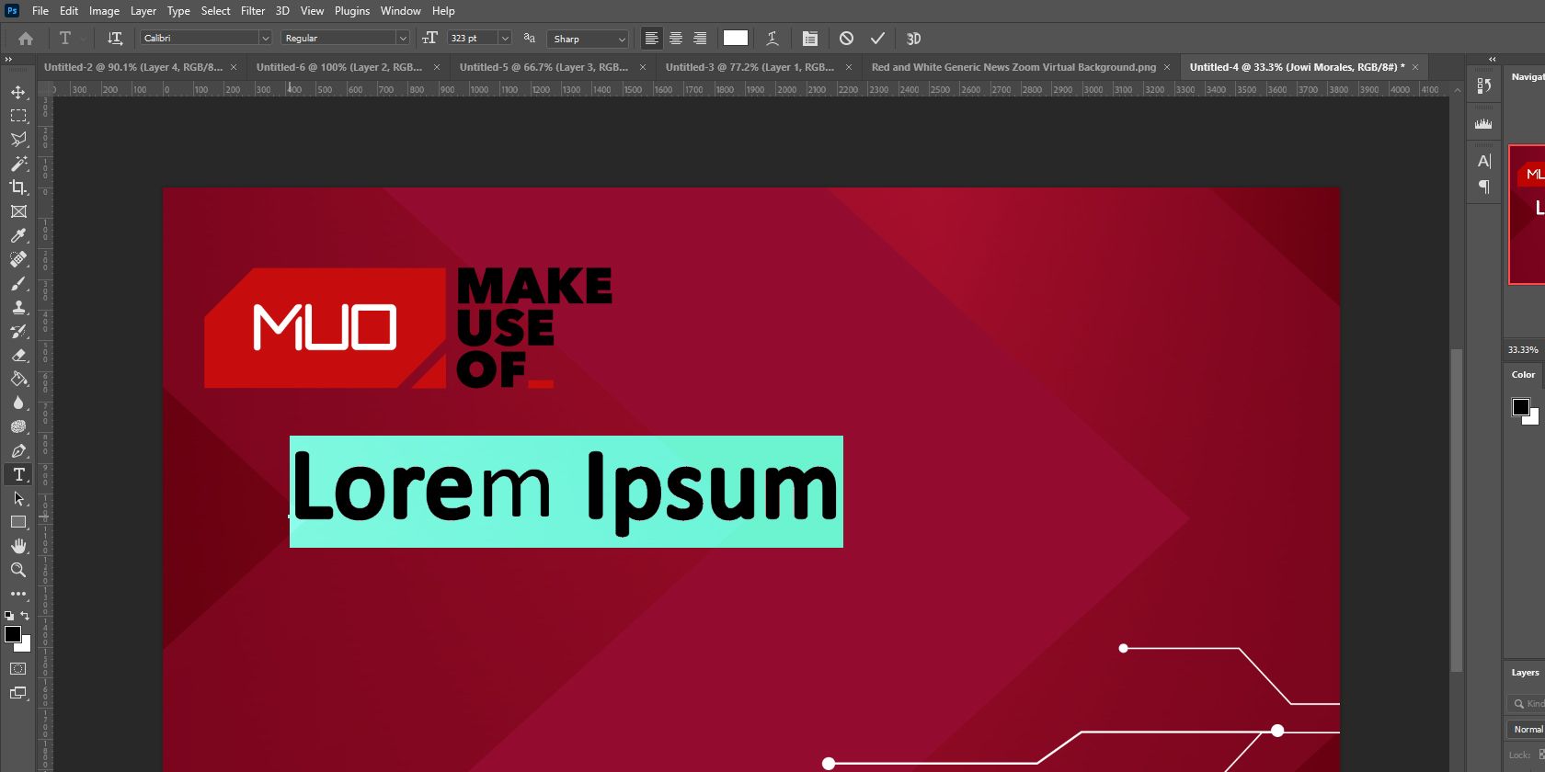Open the Filter menu
Image resolution: width=1545 pixels, height=772 pixels.
[x=253, y=11]
